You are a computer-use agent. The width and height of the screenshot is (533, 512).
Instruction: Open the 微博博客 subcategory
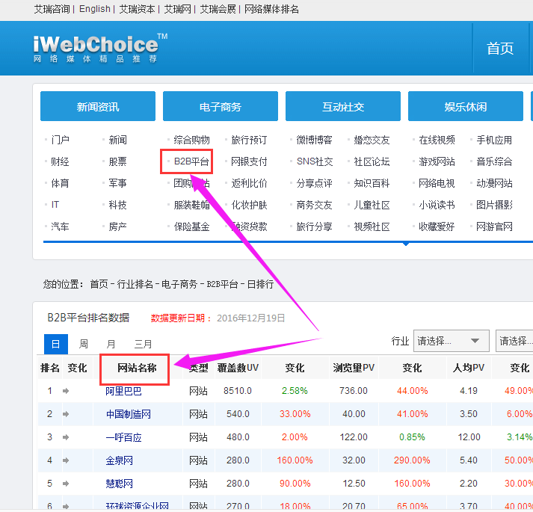pyautogui.click(x=314, y=140)
